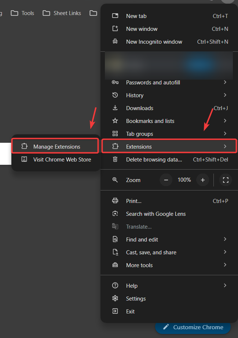Image resolution: width=238 pixels, height=338 pixels.
Task: Click the Ctrl+Shift+Del shortcut text
Action: [x=210, y=160]
